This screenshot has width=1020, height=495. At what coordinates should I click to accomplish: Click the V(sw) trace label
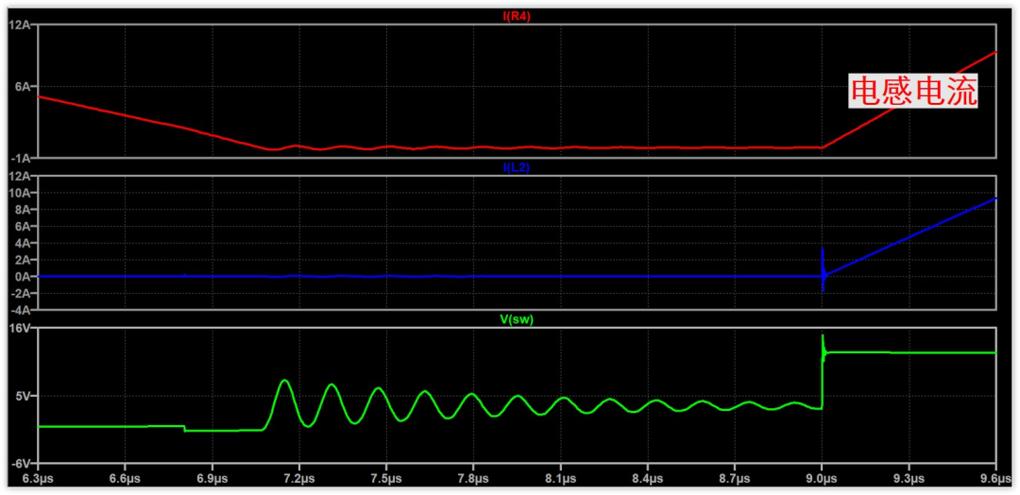click(518, 320)
